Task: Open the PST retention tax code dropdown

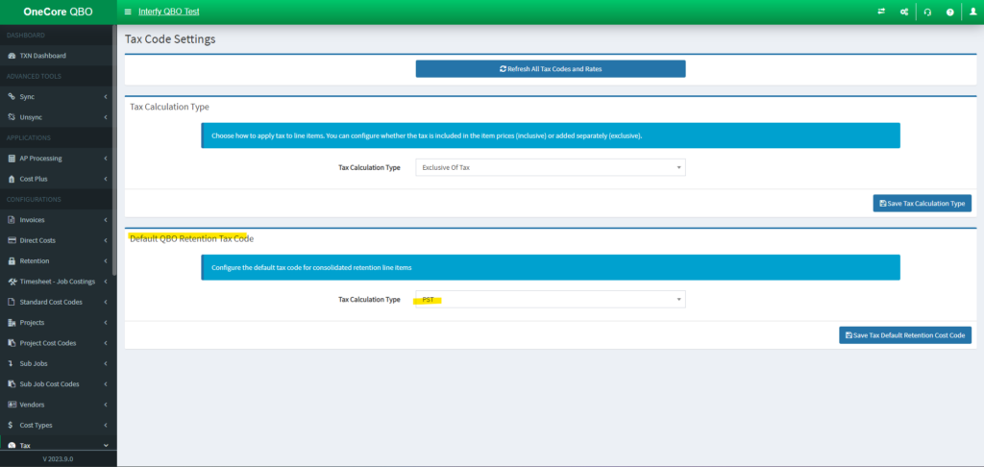Action: click(550, 300)
